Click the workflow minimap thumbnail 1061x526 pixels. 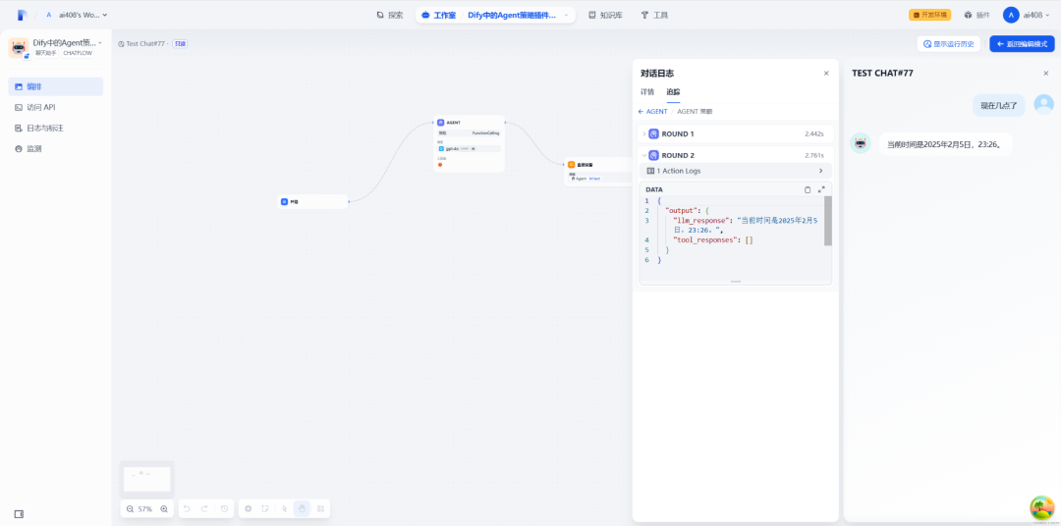click(146, 479)
